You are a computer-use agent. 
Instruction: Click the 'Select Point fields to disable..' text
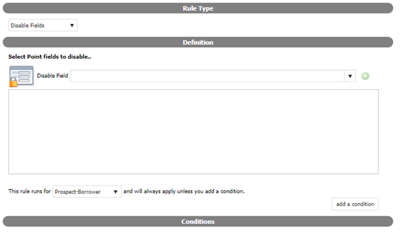49,57
